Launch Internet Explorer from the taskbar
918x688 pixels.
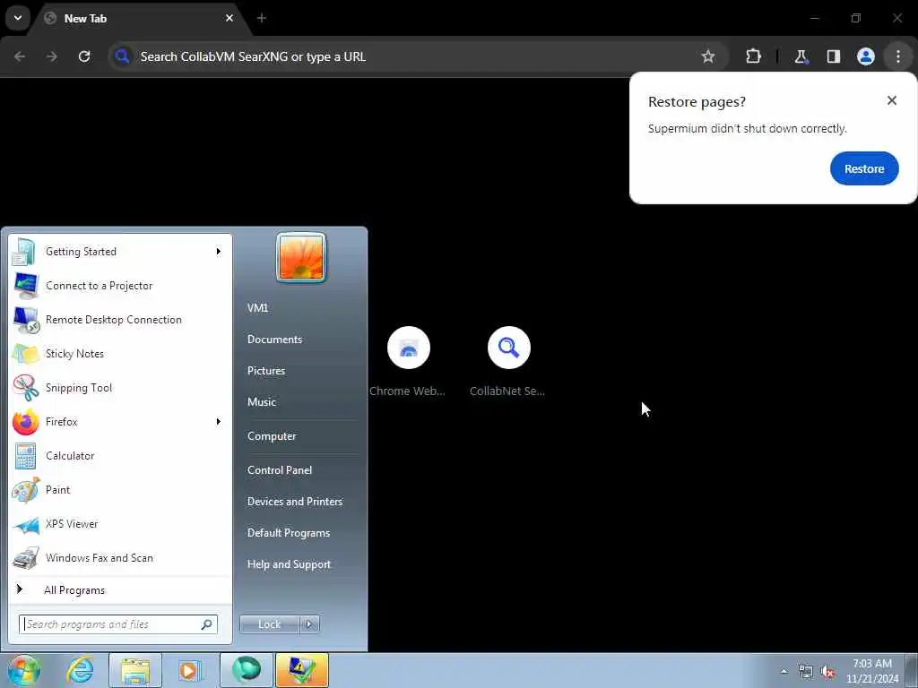(x=80, y=670)
